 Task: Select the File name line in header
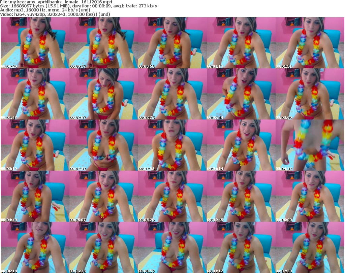56,2
